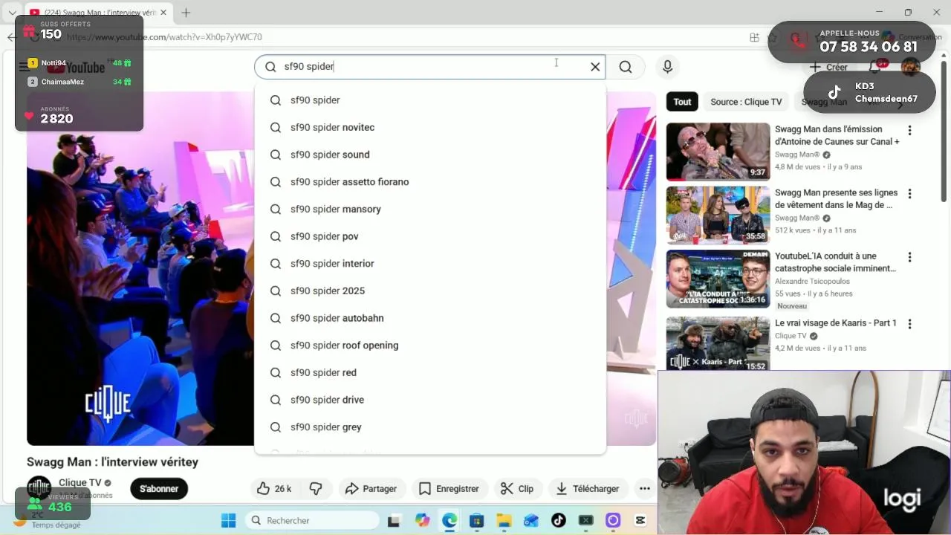951x535 pixels.
Task: Launch Copilot from the taskbar
Action: 422,520
